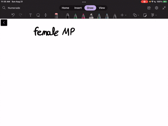Screen dimensions: 168x126
Task: Expand the add pen dropdown arrow
Action: 126,15
